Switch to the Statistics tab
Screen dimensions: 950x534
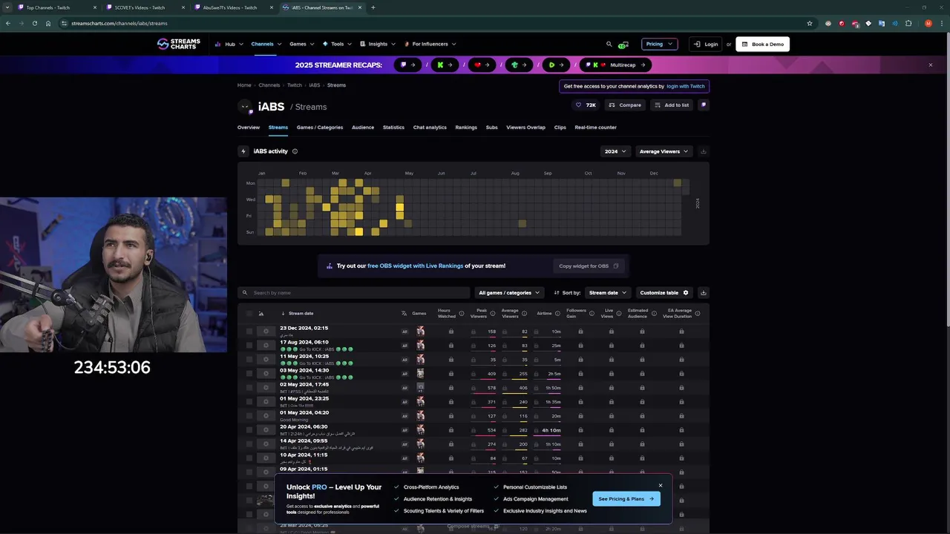[393, 128]
